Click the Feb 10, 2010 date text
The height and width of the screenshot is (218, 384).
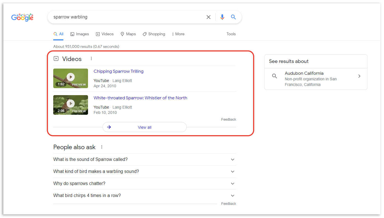tap(105, 112)
